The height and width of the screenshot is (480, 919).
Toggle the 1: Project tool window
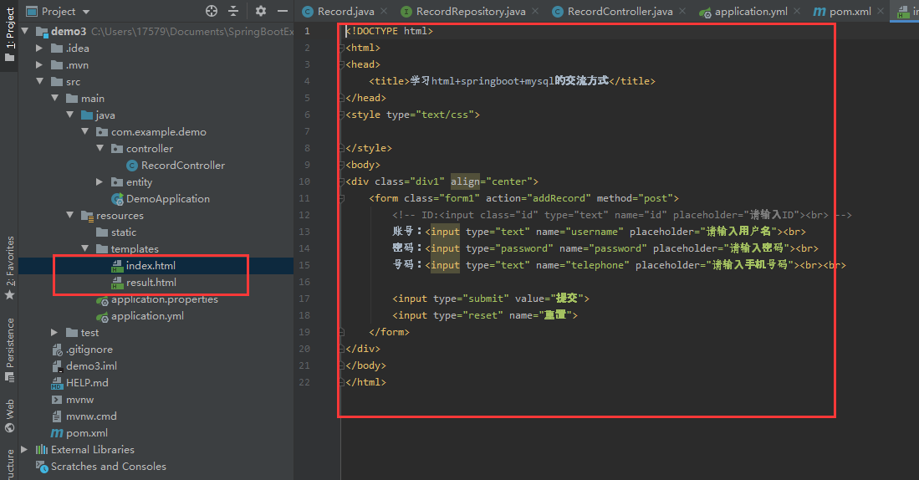[9, 35]
